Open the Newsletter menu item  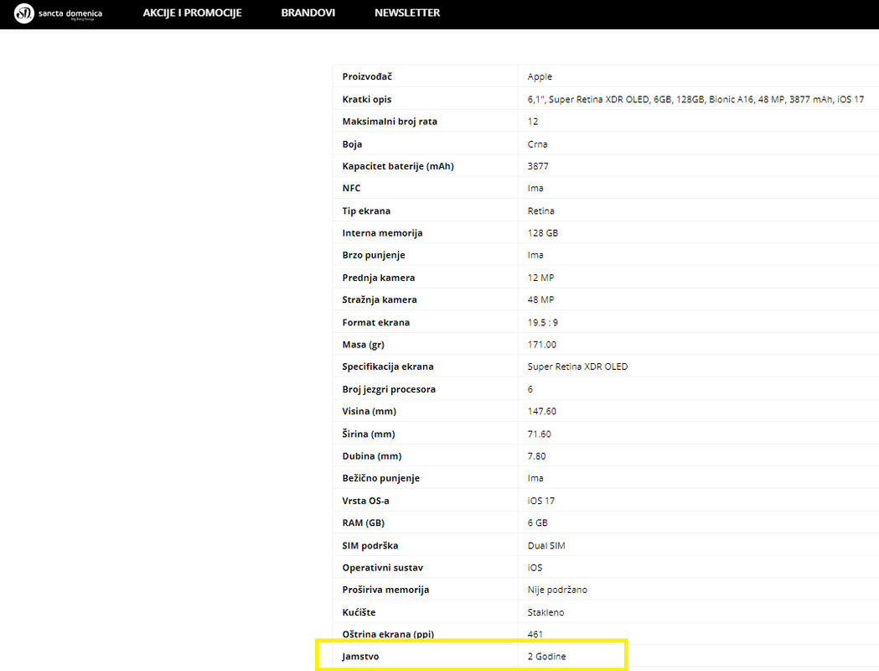(407, 13)
